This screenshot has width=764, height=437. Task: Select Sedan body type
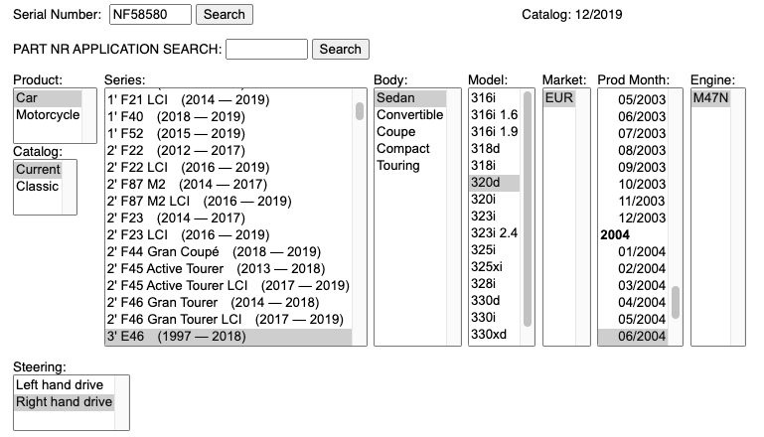pyautogui.click(x=410, y=98)
